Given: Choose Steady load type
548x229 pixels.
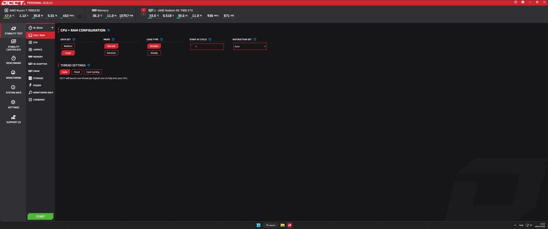Looking at the screenshot, I should point(154,53).
